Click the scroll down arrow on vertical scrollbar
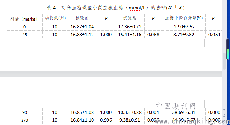The height and width of the screenshot is (125, 230). 224,110
